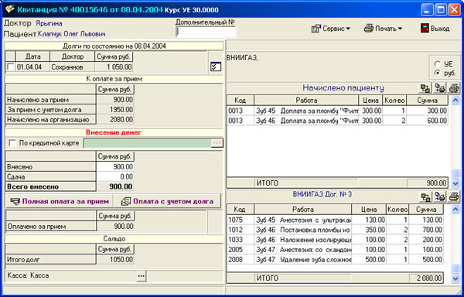
Task: Click the credit card field ellipsis button
Action: coord(217,143)
